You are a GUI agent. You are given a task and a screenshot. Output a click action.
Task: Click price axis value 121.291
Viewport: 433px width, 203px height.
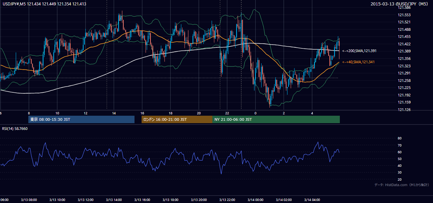pos(404,73)
